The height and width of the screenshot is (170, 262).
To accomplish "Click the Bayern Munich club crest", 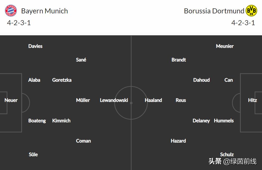I will pyautogui.click(x=11, y=11).
